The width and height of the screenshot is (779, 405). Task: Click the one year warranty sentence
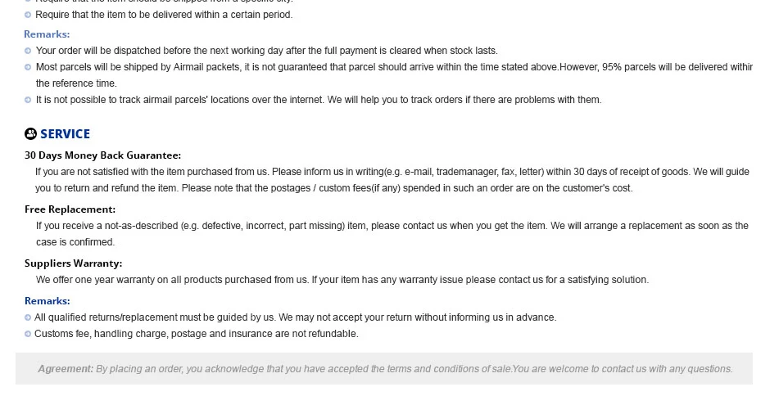pyautogui.click(x=342, y=280)
